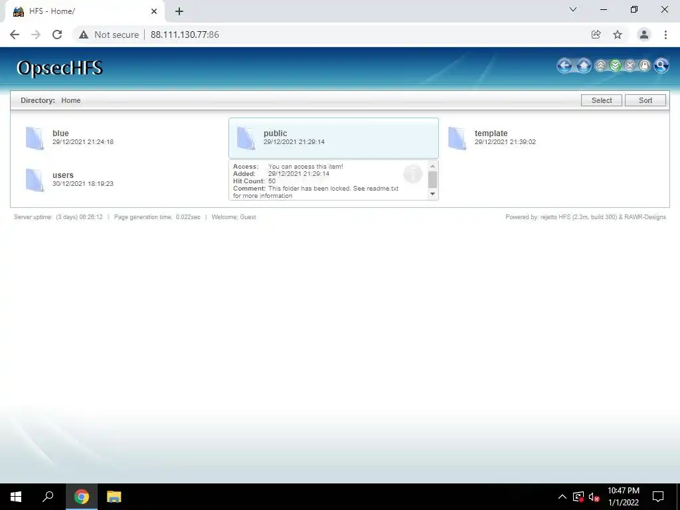Click the OpsecHFS logo
The image size is (680, 510).
point(60,68)
